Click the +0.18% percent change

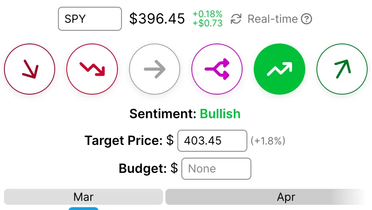click(207, 14)
